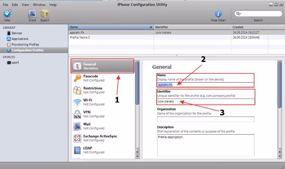285x169 pixels.
Task: Click the detail pane scroll-up arrow
Action: pos(280,152)
